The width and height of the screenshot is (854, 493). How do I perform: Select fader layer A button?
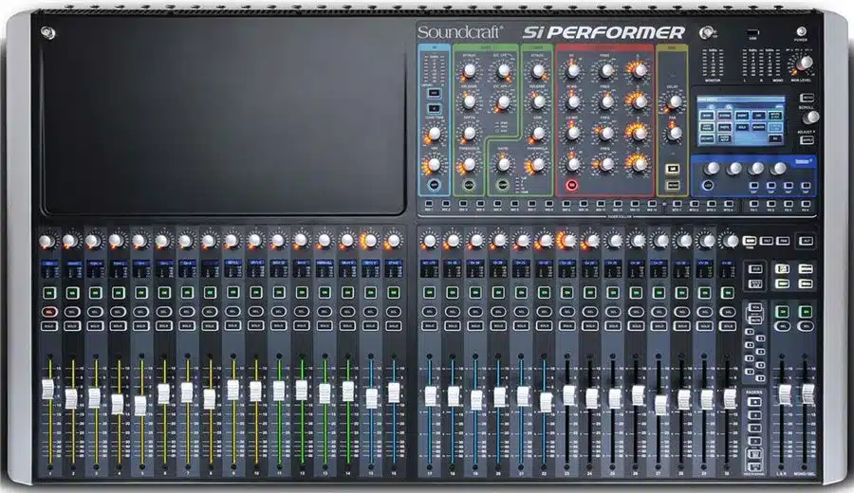tap(755, 402)
